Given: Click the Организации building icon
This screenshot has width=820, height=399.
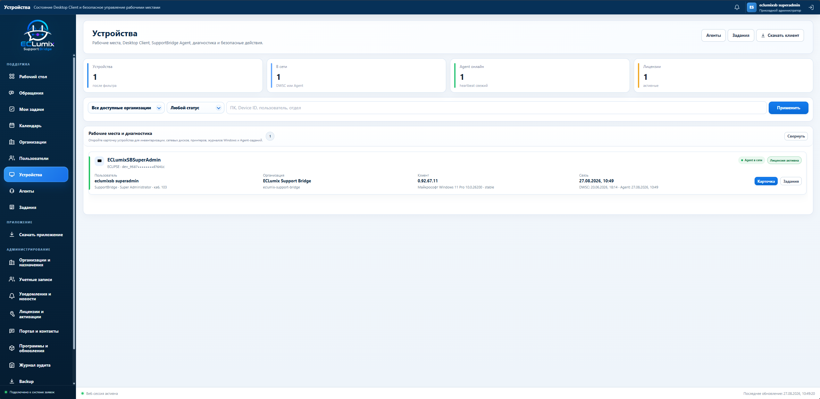Looking at the screenshot, I should 12,142.
